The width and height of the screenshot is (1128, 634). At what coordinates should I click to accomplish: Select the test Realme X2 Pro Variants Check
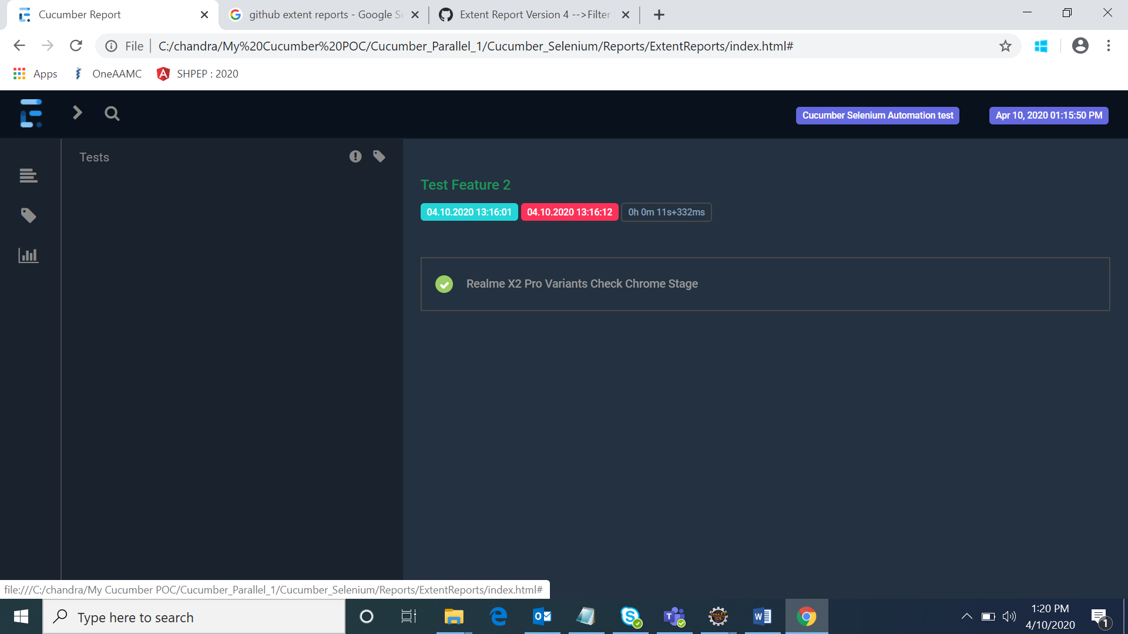(582, 284)
